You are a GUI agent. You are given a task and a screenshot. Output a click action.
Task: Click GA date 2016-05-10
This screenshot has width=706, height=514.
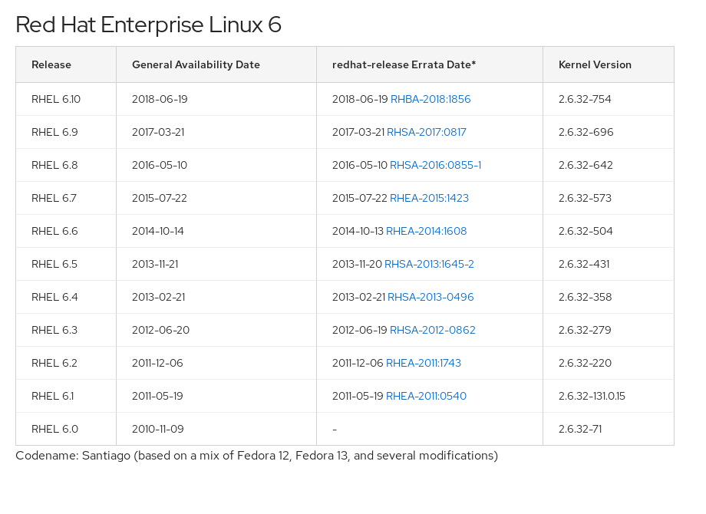point(160,165)
